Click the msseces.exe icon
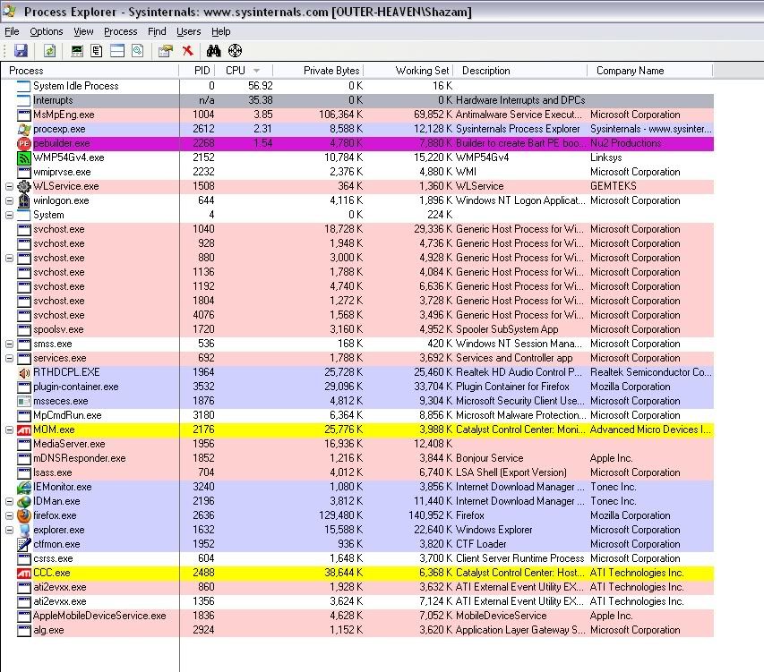The height and width of the screenshot is (672, 764). pyautogui.click(x=24, y=402)
